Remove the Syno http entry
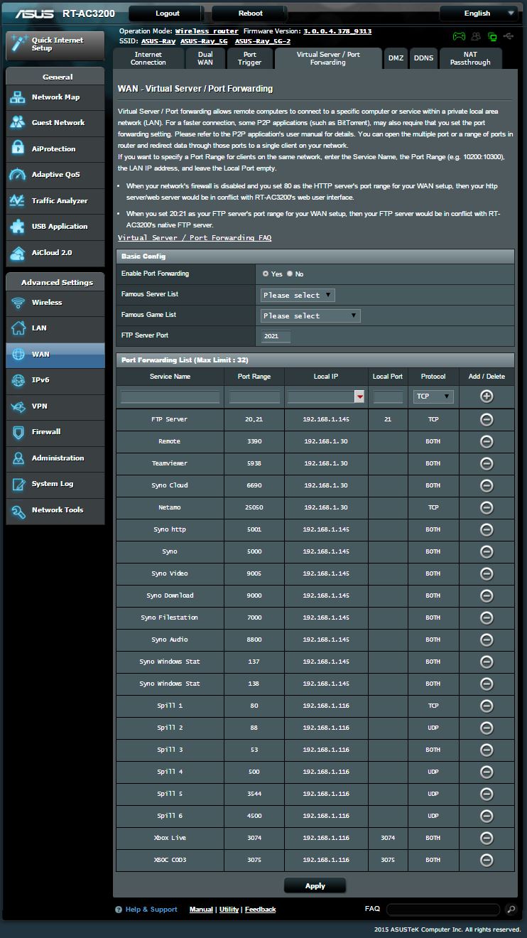Viewport: 527px width, 938px height. point(487,529)
